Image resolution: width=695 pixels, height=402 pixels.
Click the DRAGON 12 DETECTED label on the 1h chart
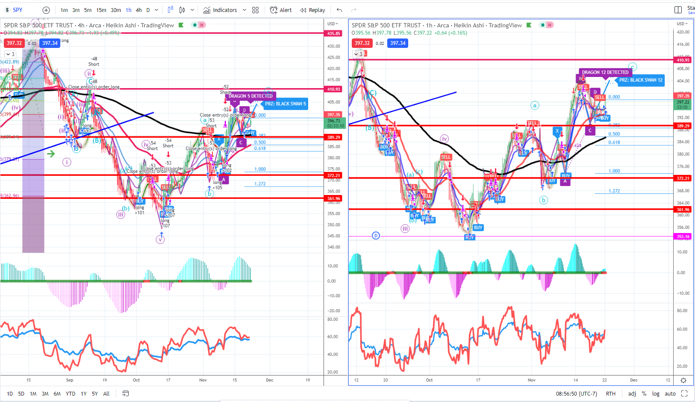pos(605,72)
